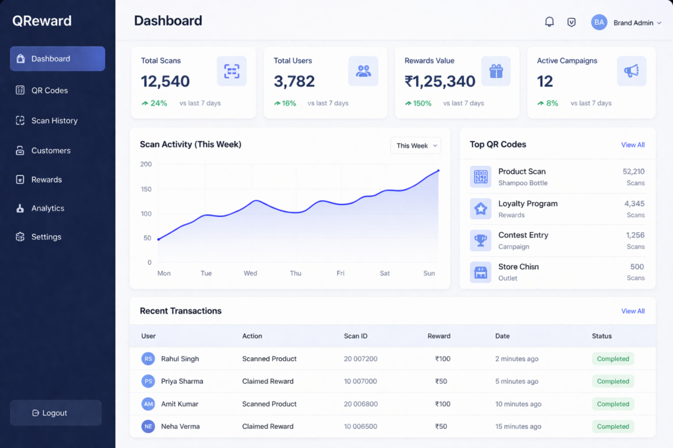Click the Active Campaigns megaphone icon
Screen dimensions: 673x448
[x=631, y=71]
